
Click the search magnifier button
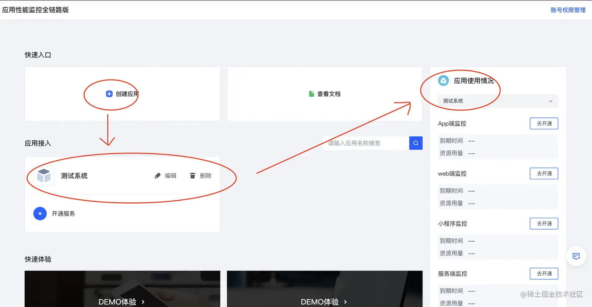point(416,143)
